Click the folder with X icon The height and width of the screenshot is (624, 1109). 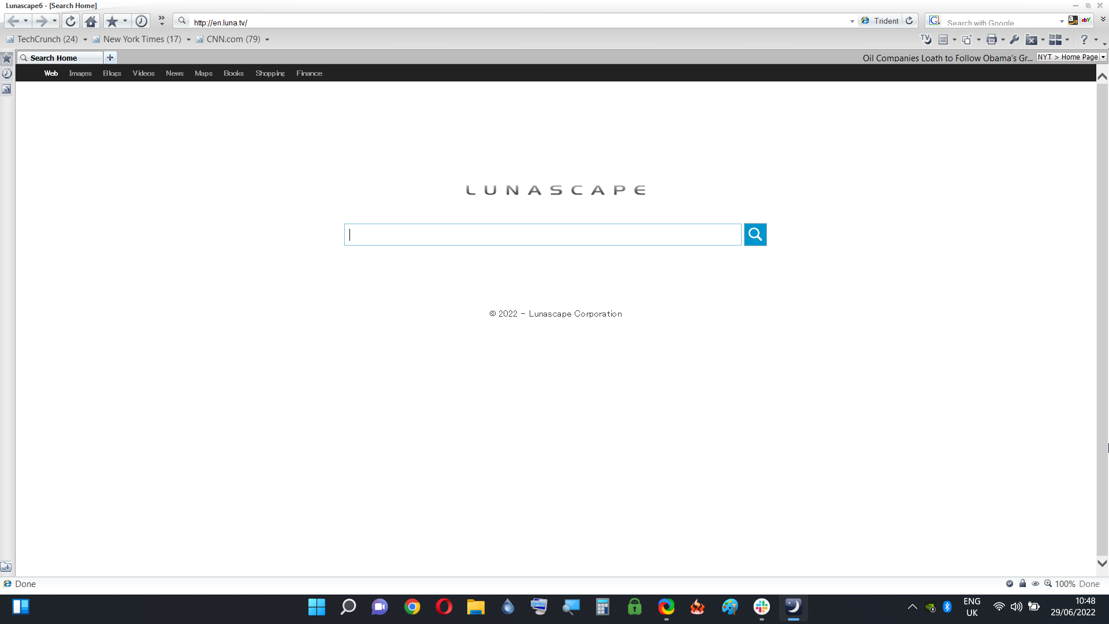[1031, 39]
